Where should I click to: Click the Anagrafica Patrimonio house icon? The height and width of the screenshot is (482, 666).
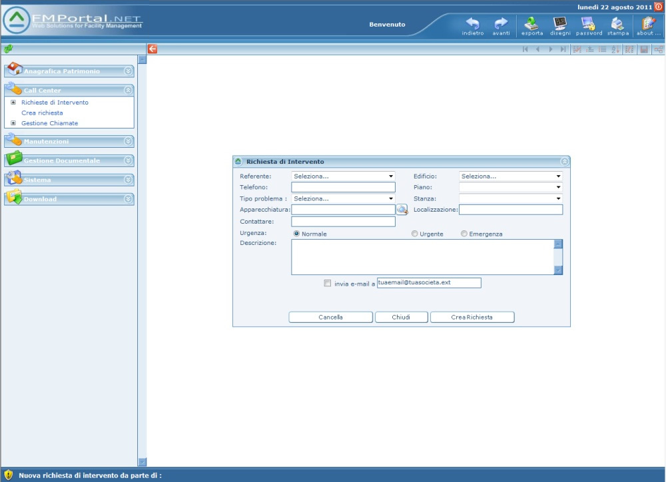(x=15, y=68)
